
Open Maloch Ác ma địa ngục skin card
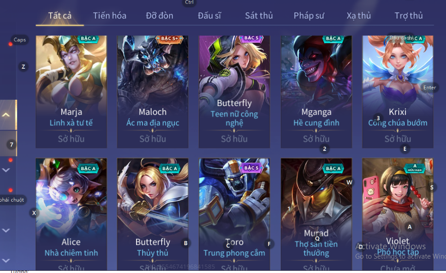click(x=152, y=92)
